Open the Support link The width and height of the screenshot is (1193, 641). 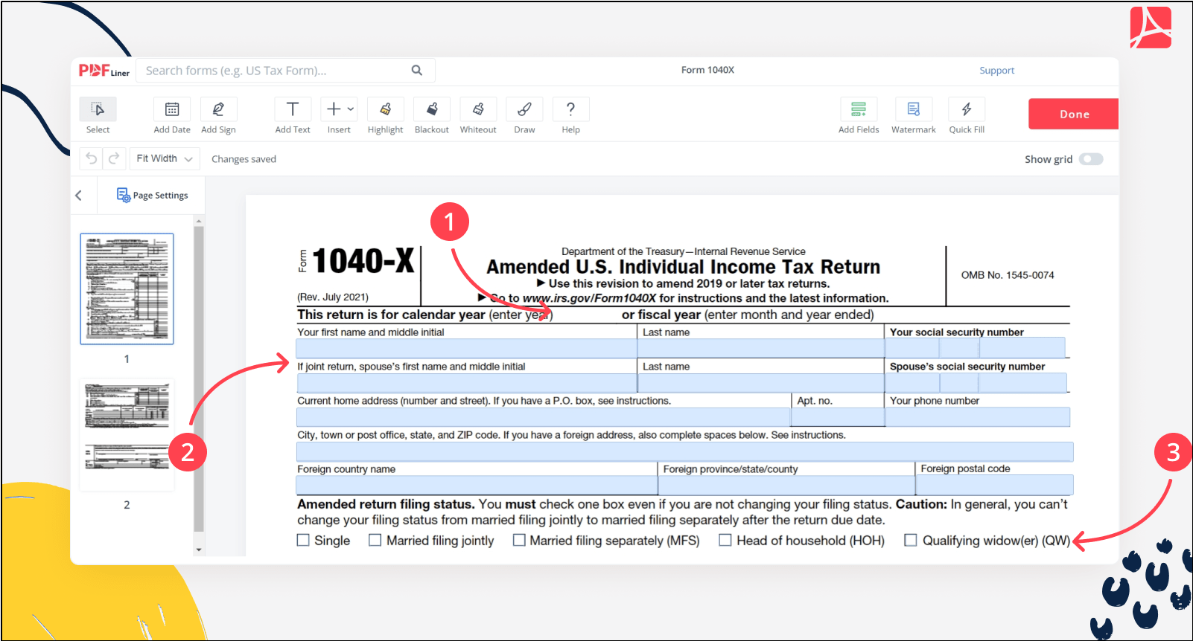click(996, 71)
